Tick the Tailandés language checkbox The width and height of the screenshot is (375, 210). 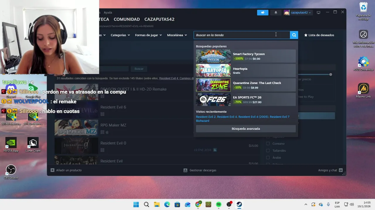pos(268,150)
